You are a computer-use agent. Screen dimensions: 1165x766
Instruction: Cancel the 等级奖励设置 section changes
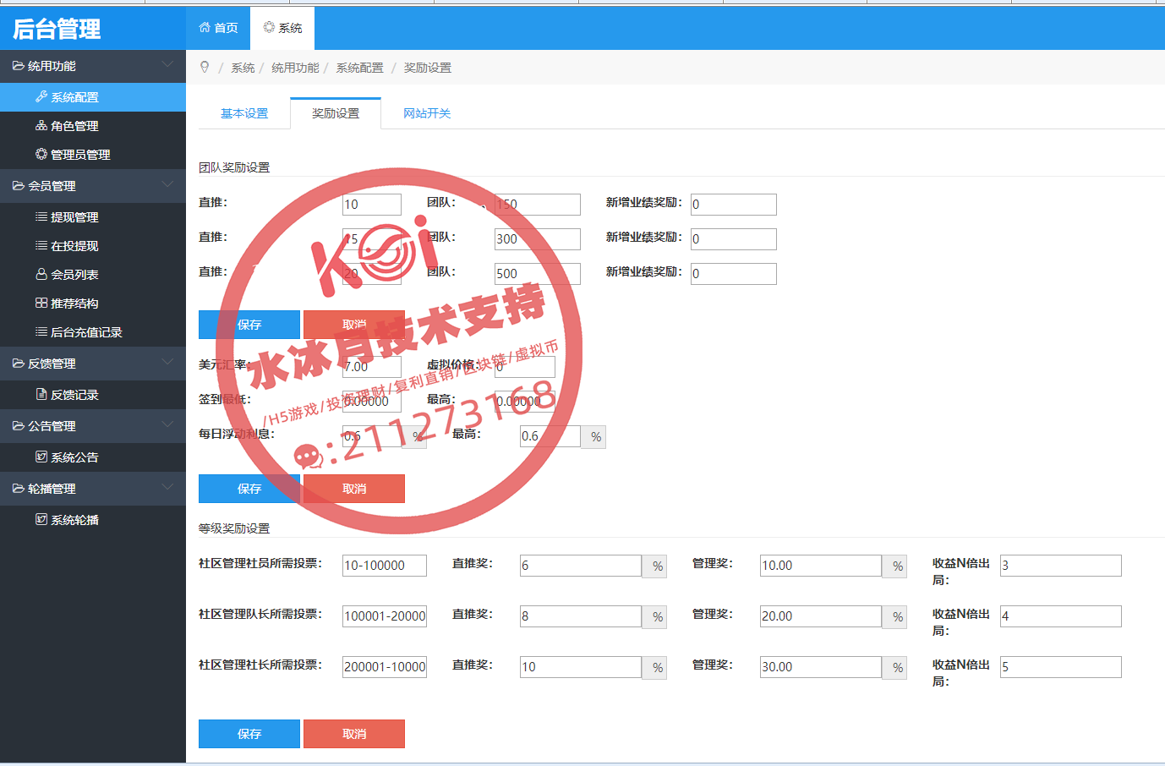point(354,734)
